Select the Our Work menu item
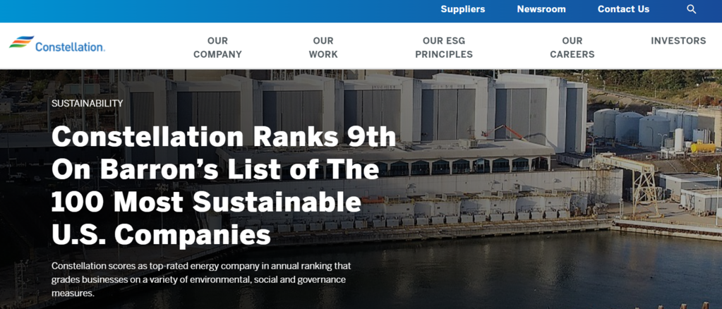This screenshot has height=309, width=722. click(x=323, y=47)
